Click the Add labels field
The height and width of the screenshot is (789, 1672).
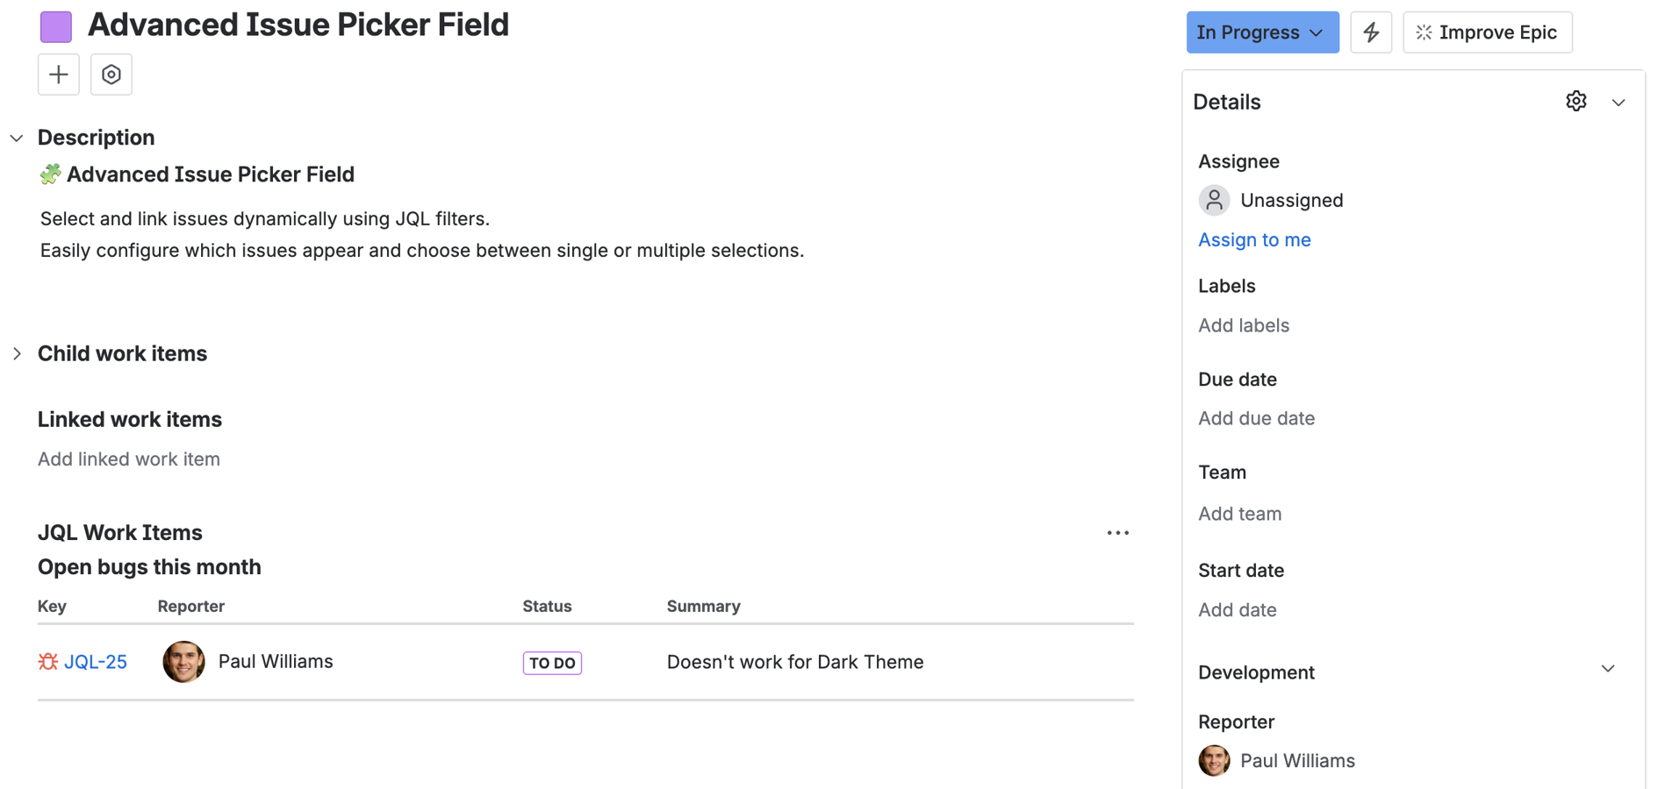click(x=1243, y=325)
